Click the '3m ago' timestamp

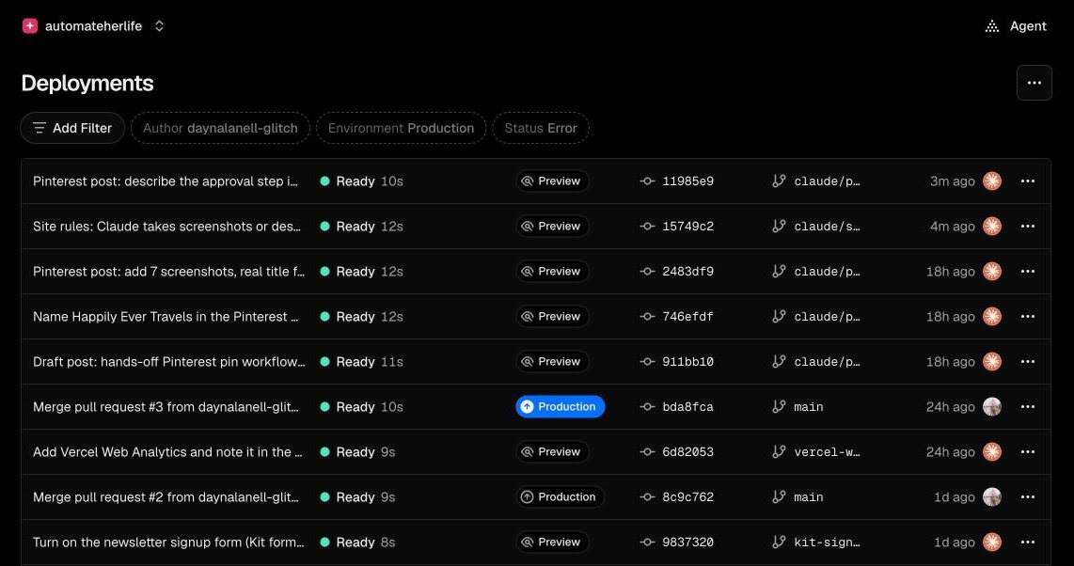pos(952,181)
